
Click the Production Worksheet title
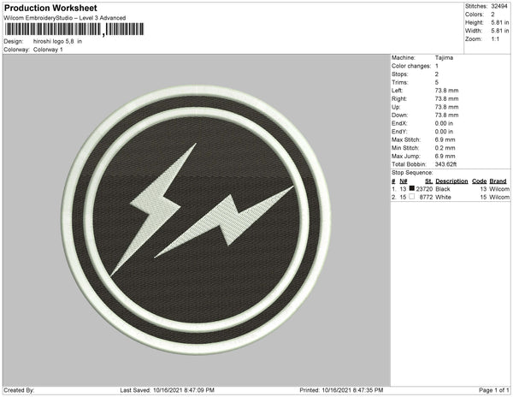(50, 9)
